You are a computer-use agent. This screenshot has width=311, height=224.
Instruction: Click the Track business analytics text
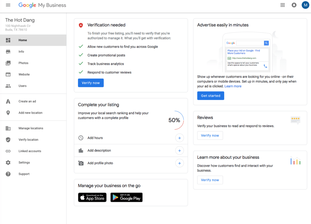[x=105, y=64]
